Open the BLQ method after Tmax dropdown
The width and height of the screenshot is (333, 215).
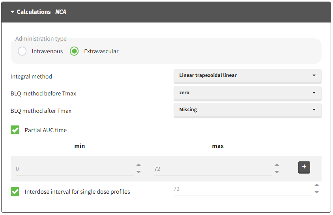point(247,110)
